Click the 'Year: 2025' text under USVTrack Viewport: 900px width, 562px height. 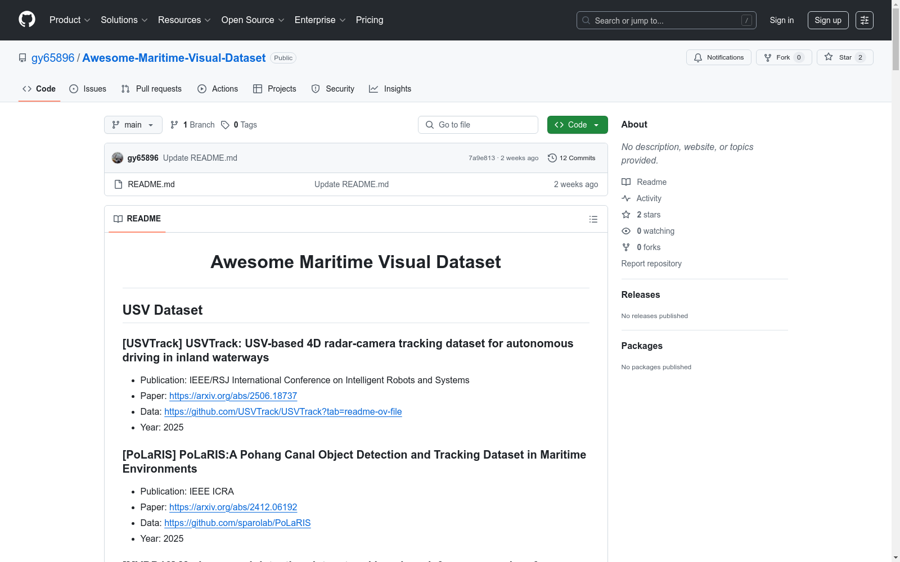162,427
